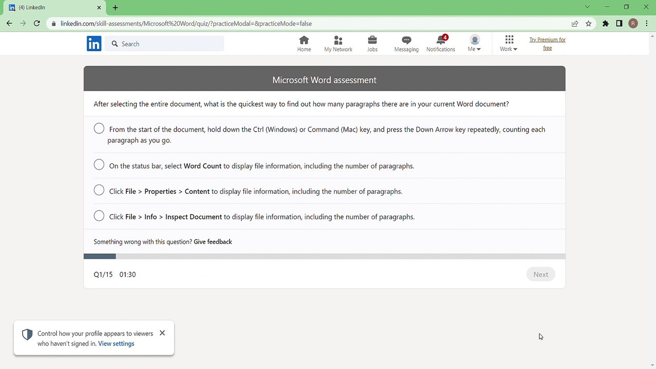
Task: Bookmark this page with star icon
Action: click(x=588, y=24)
